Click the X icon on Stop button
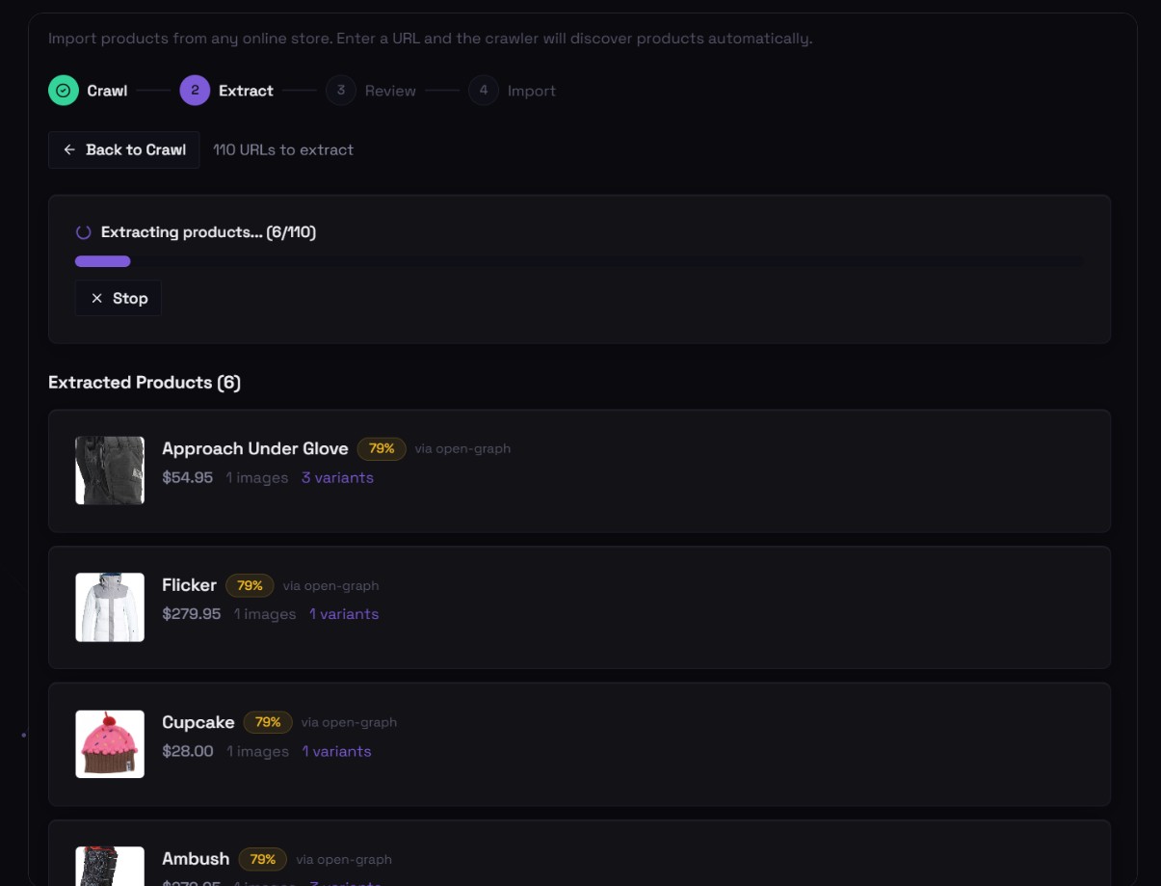 click(96, 299)
